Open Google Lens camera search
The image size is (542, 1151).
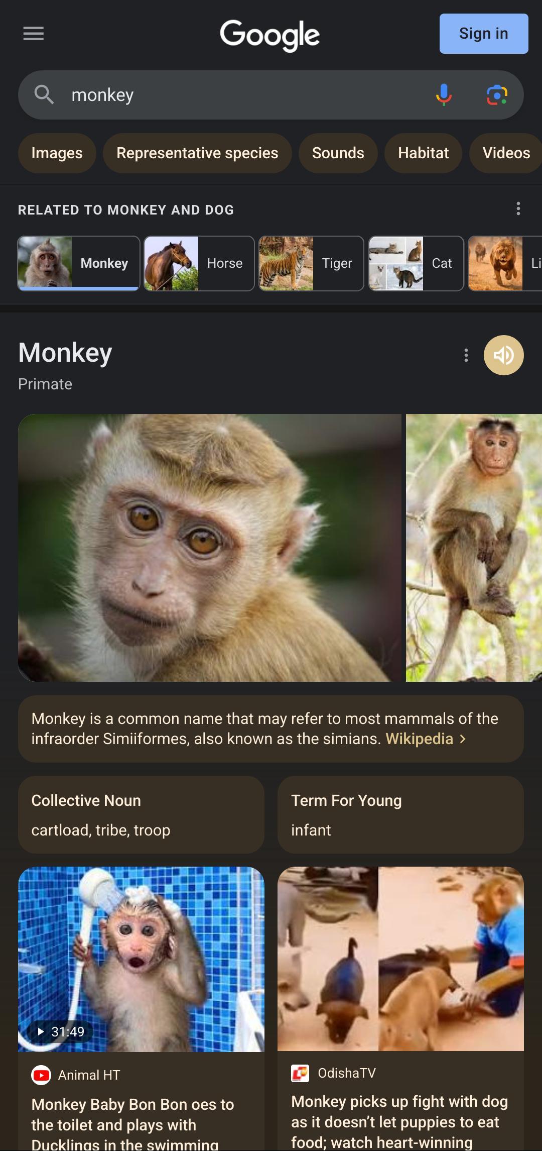click(497, 95)
